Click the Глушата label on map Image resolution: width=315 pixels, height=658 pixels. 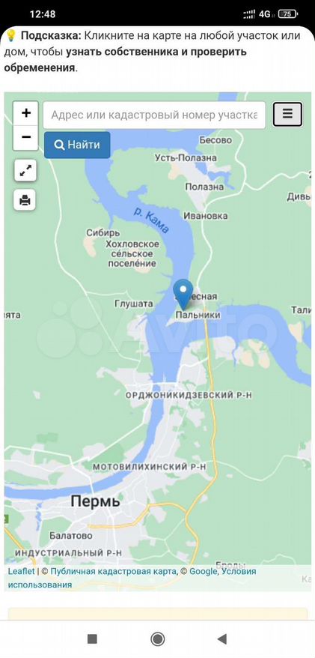tap(134, 304)
